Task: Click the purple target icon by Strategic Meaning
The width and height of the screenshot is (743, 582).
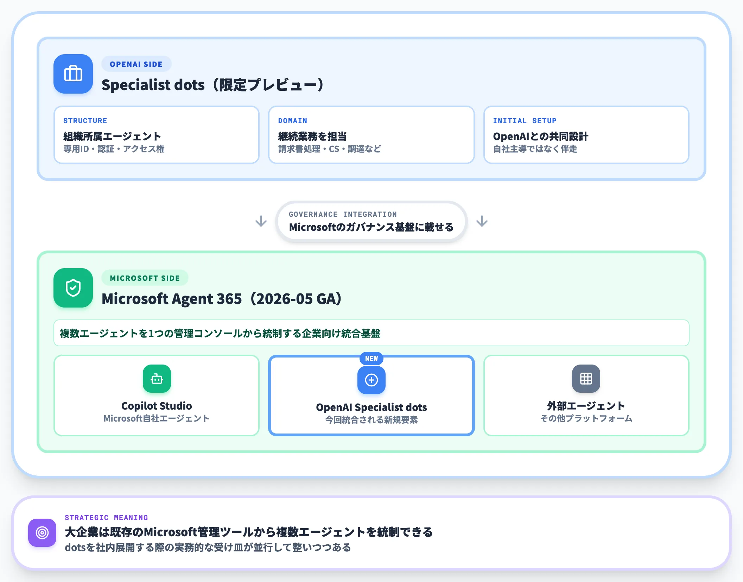Action: click(42, 533)
